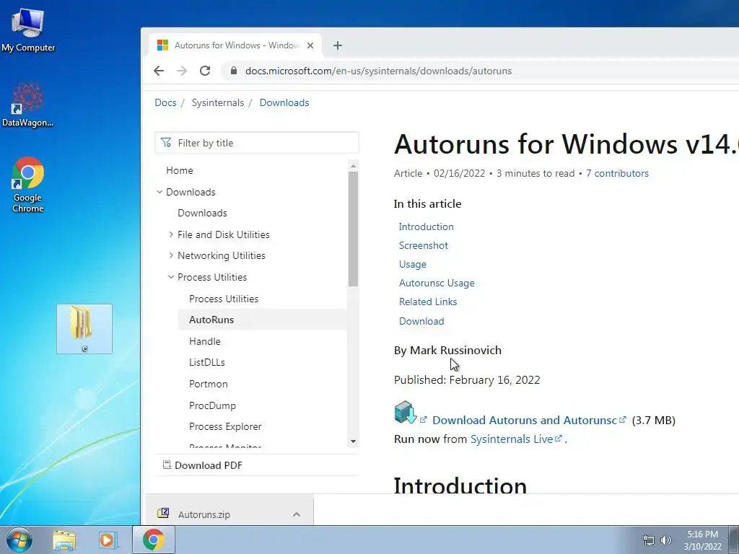Launch Google Chrome from desktop shortcut
The image size is (739, 554).
[28, 184]
